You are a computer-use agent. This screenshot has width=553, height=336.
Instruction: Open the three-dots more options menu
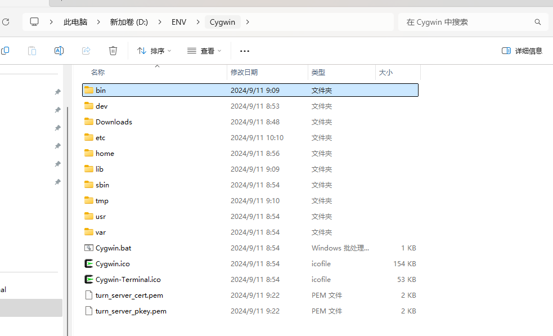coord(244,51)
